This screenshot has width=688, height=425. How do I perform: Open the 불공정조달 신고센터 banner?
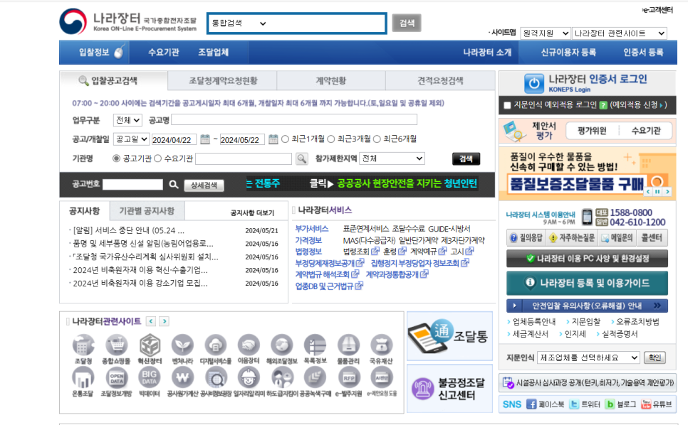click(449, 389)
